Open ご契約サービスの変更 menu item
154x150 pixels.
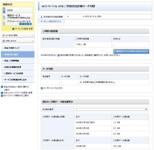coord(18,73)
